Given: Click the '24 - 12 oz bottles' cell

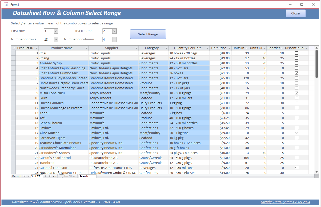Looking at the screenshot, I should coord(189,58).
